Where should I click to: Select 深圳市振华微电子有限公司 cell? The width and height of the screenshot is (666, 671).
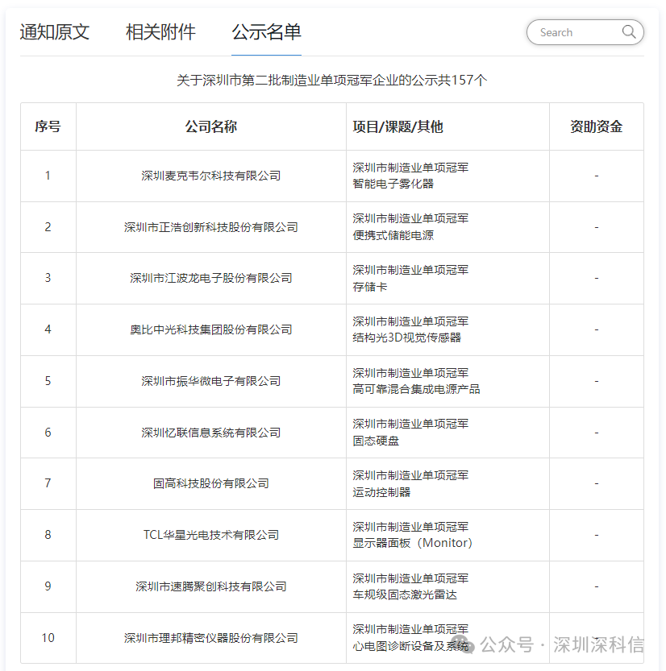coord(210,381)
